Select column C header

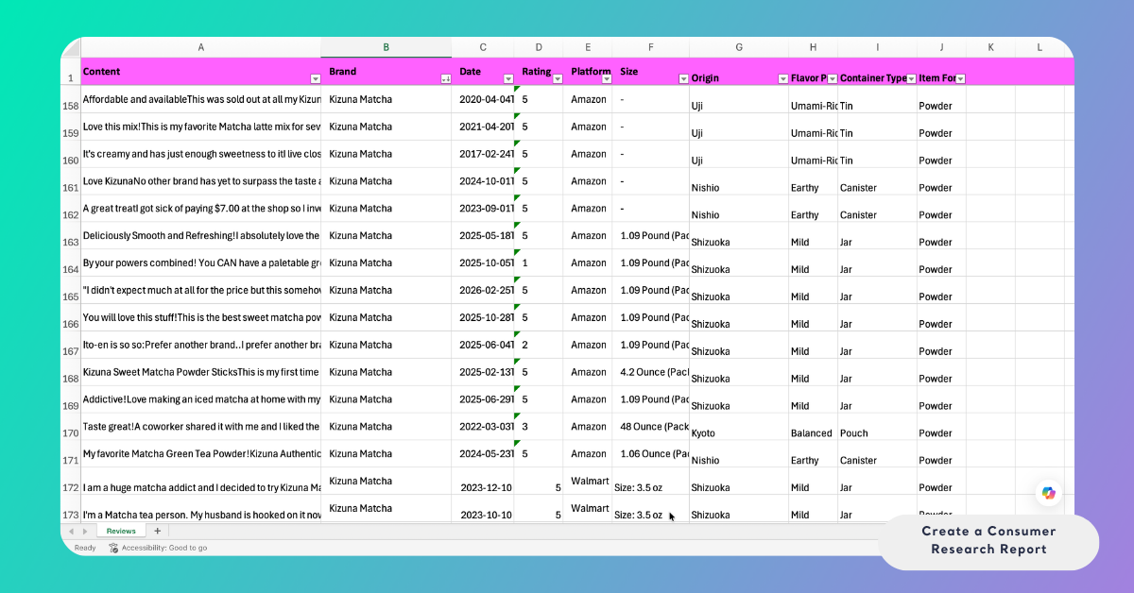point(483,47)
